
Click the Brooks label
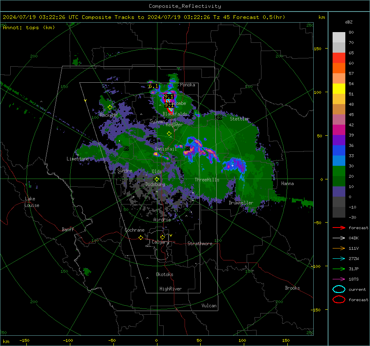click(x=292, y=288)
